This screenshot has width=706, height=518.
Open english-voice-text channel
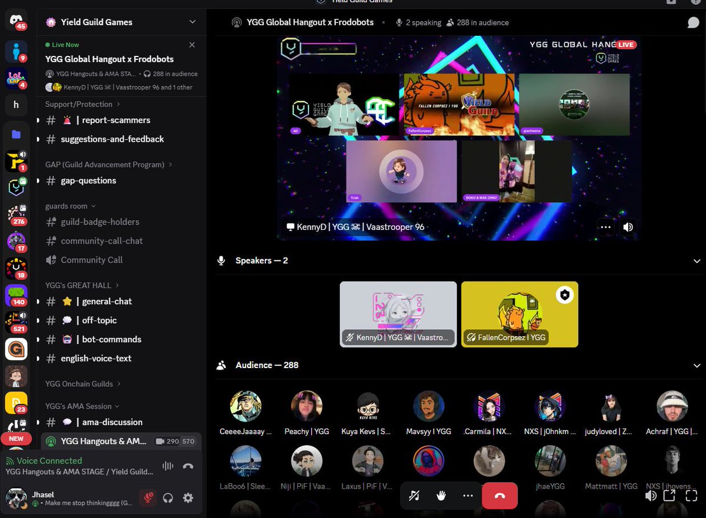coord(121,358)
